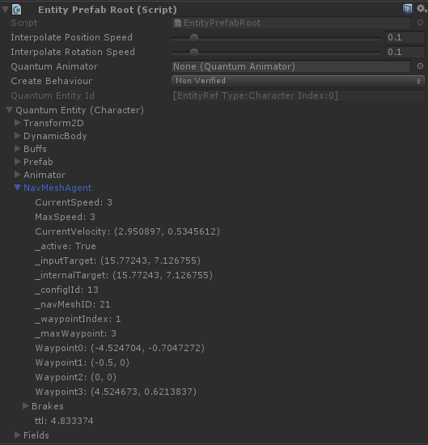Viewport: 428px width, 445px height.
Task: Open the component help book icon
Action: (x=407, y=9)
